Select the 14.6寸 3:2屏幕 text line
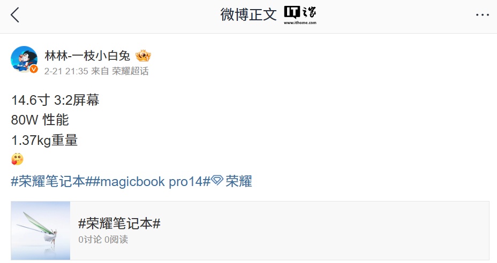The width and height of the screenshot is (497, 263). pyautogui.click(x=55, y=100)
